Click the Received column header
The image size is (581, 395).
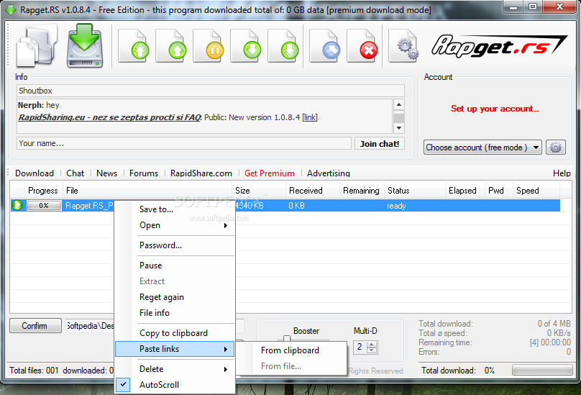tap(313, 191)
